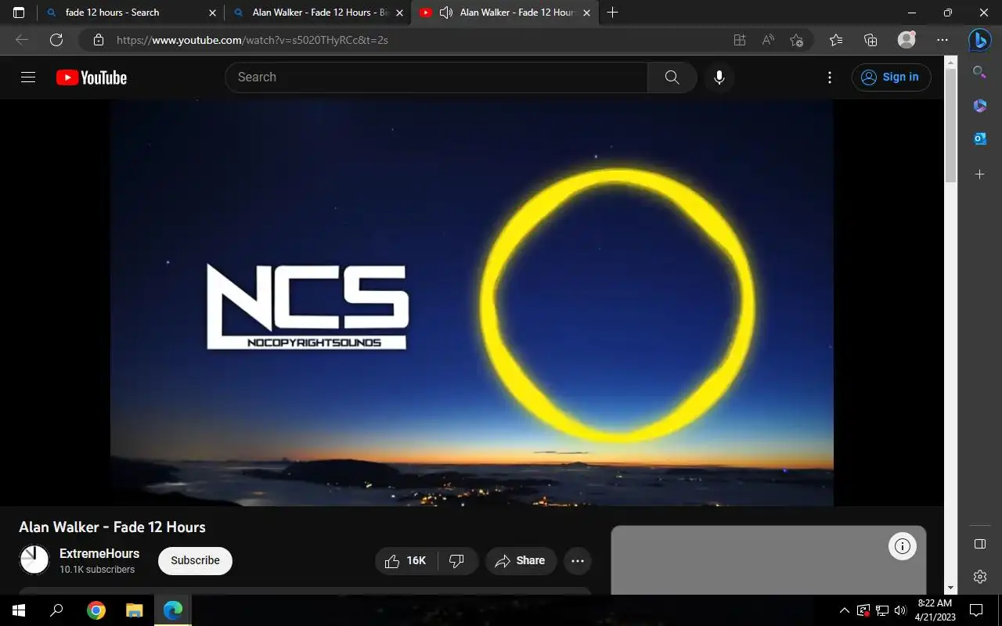The height and width of the screenshot is (626, 1002).
Task: Open YouTube settings three-dot menu
Action: (x=830, y=77)
